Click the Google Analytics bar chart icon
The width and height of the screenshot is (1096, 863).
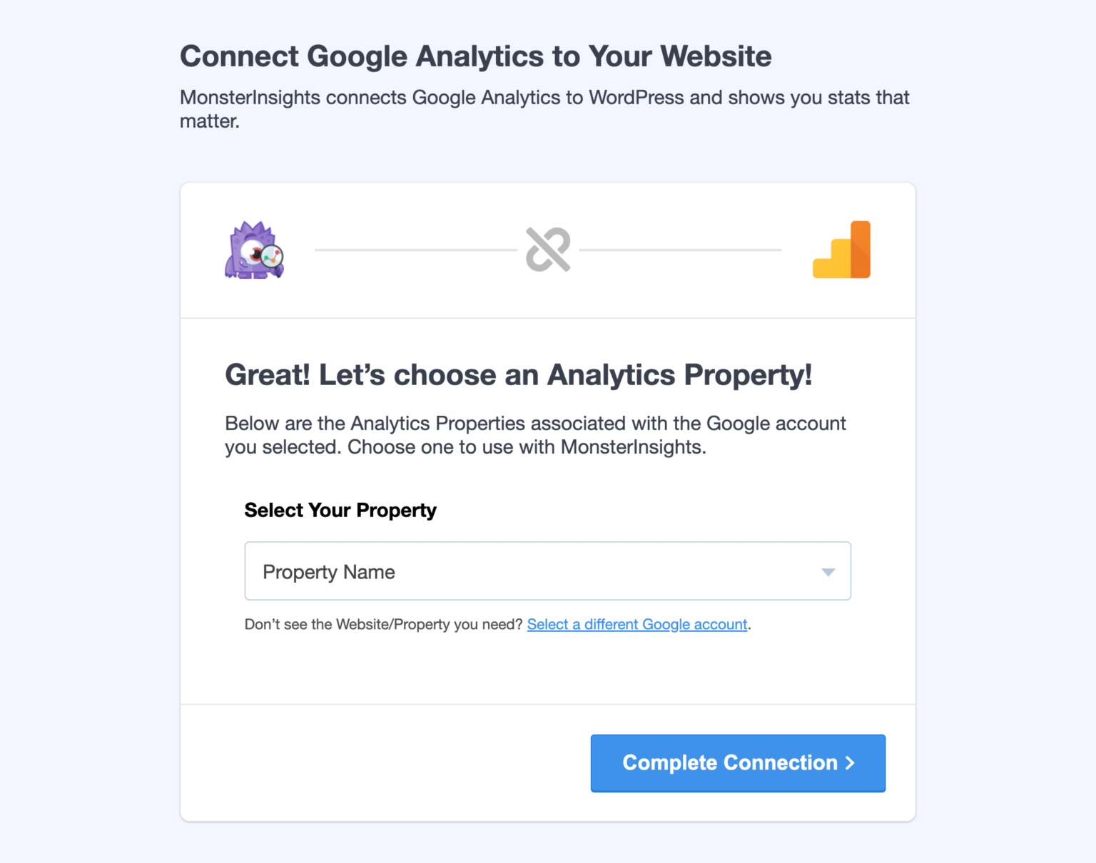point(842,249)
